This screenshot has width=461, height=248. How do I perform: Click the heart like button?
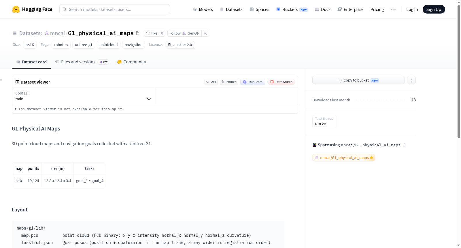tap(152, 33)
